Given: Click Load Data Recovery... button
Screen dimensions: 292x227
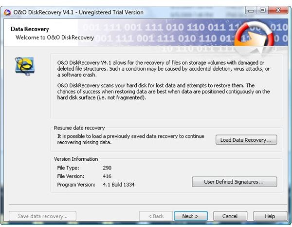Looking at the screenshot, I should coord(246,140).
